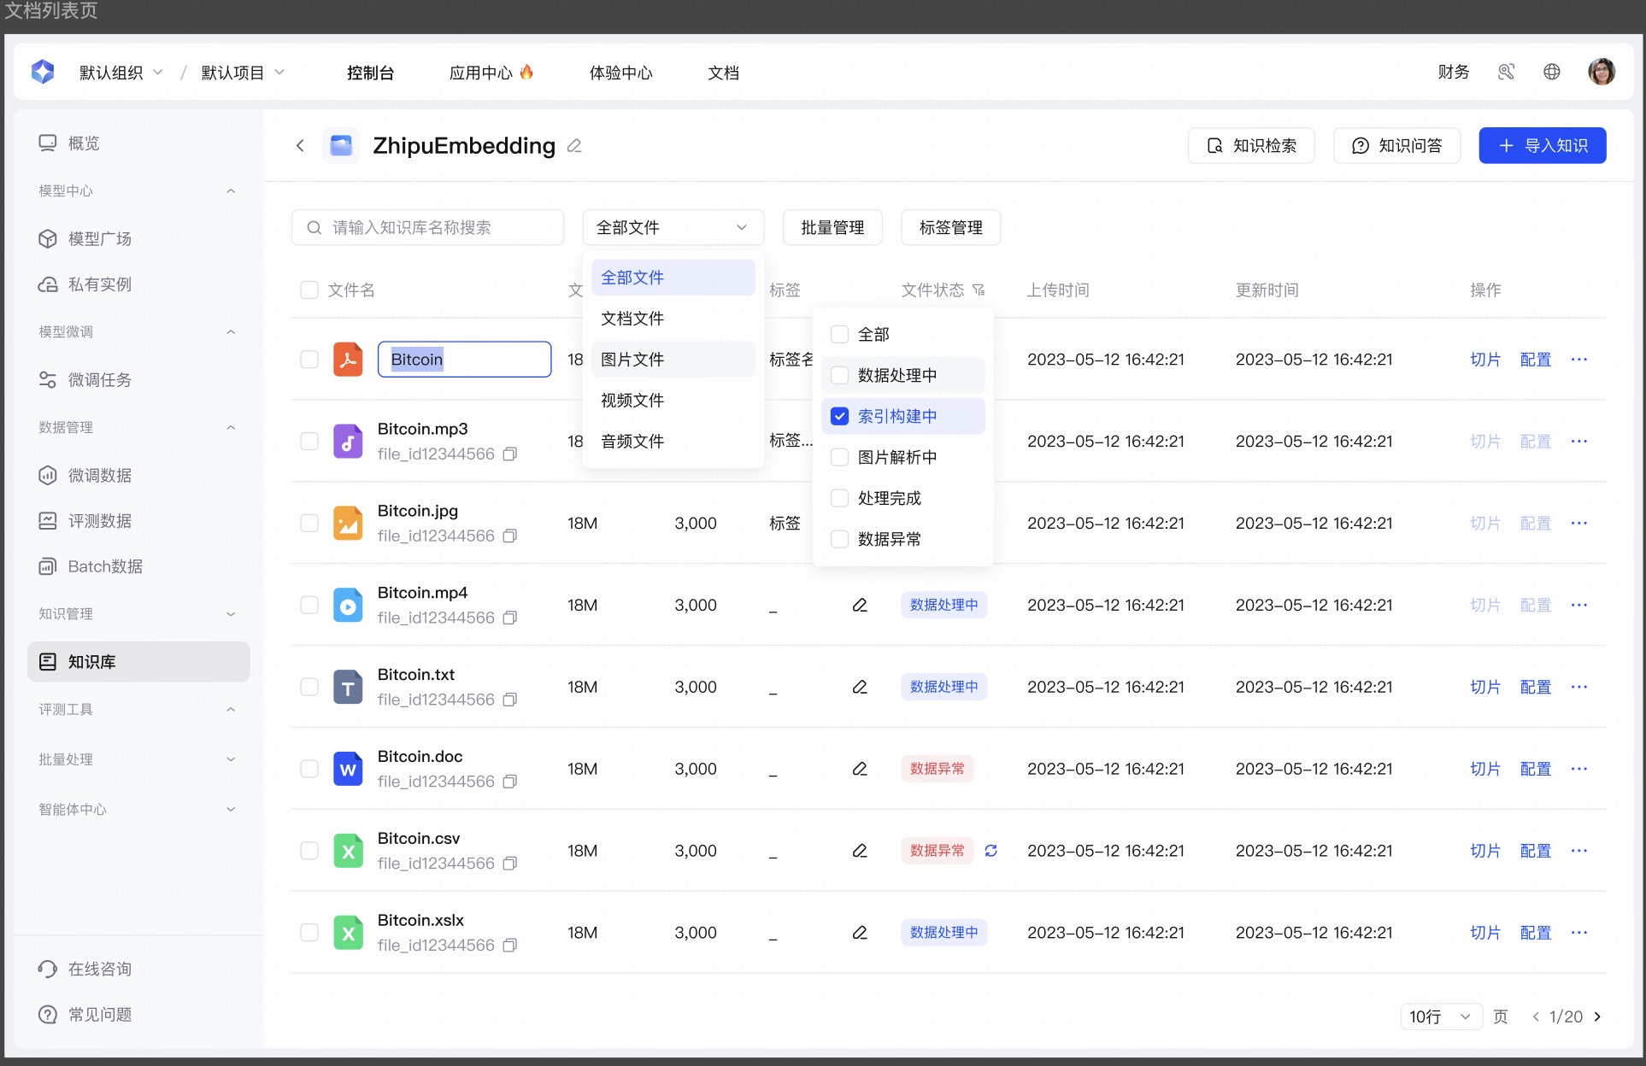Open the filter icon next to 文件状态
This screenshot has width=1646, height=1066.
pos(979,290)
